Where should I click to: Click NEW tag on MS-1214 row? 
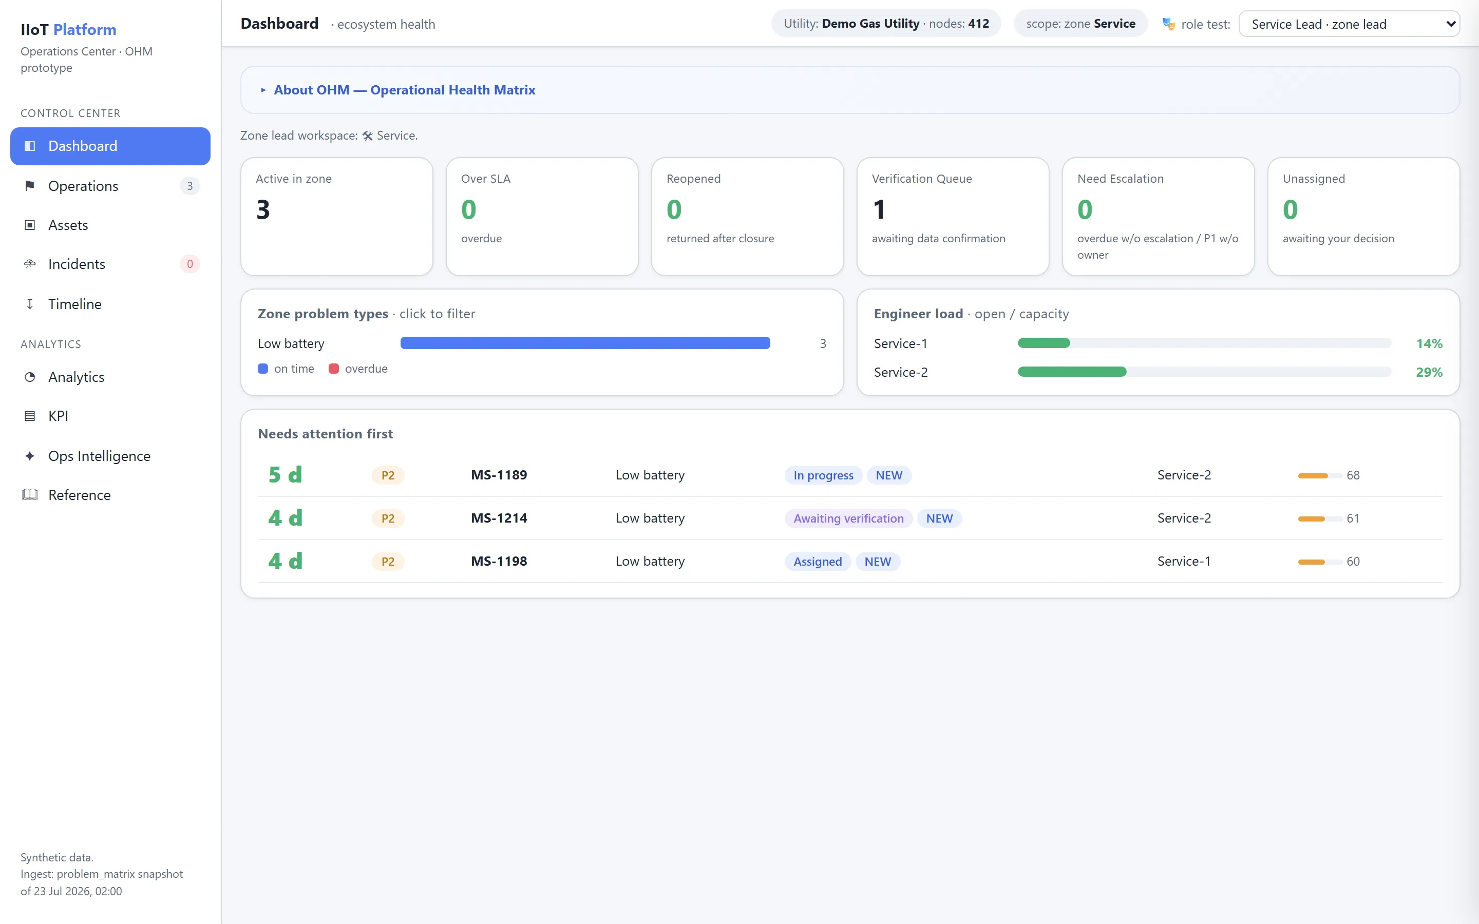tap(939, 519)
